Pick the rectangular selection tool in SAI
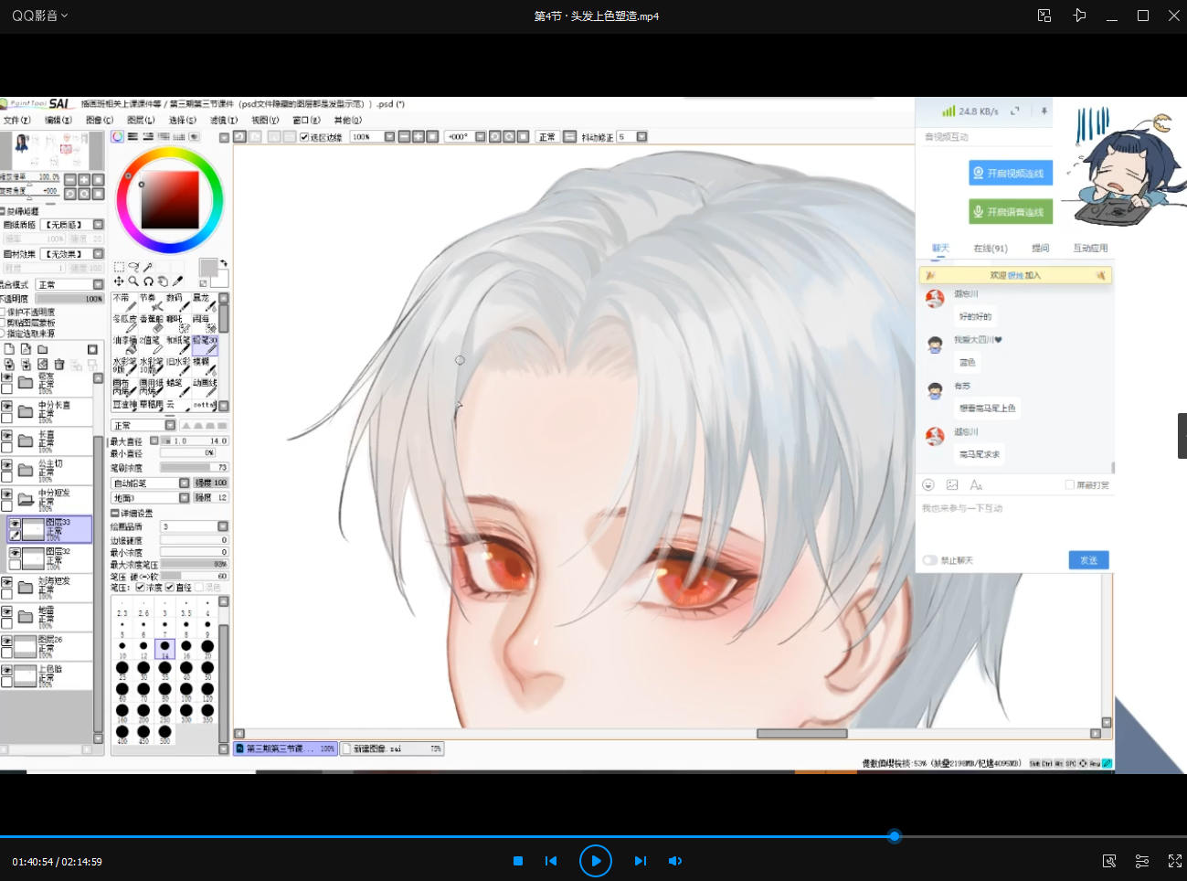1187x881 pixels. 119,267
